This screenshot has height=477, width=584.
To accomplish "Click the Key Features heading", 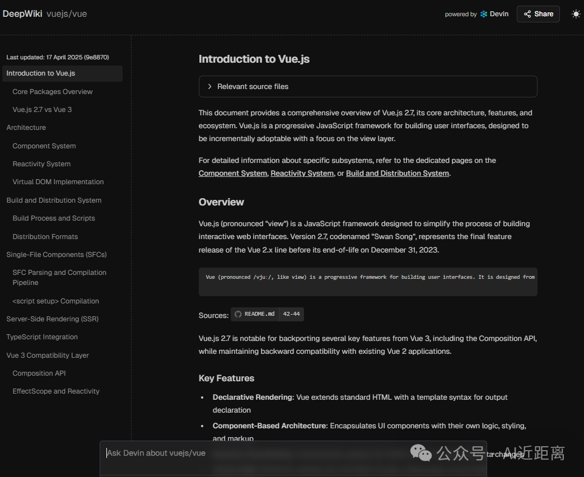I will 226,378.
